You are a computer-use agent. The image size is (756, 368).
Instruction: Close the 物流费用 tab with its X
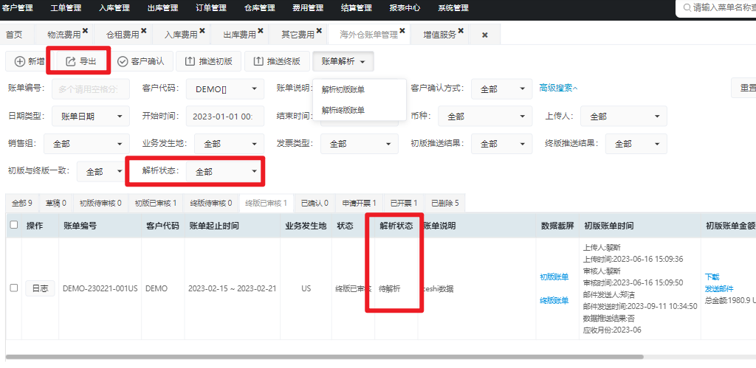[86, 31]
